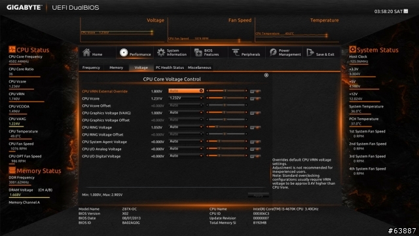Select the Voltage tab
419x236 pixels.
tap(141, 68)
